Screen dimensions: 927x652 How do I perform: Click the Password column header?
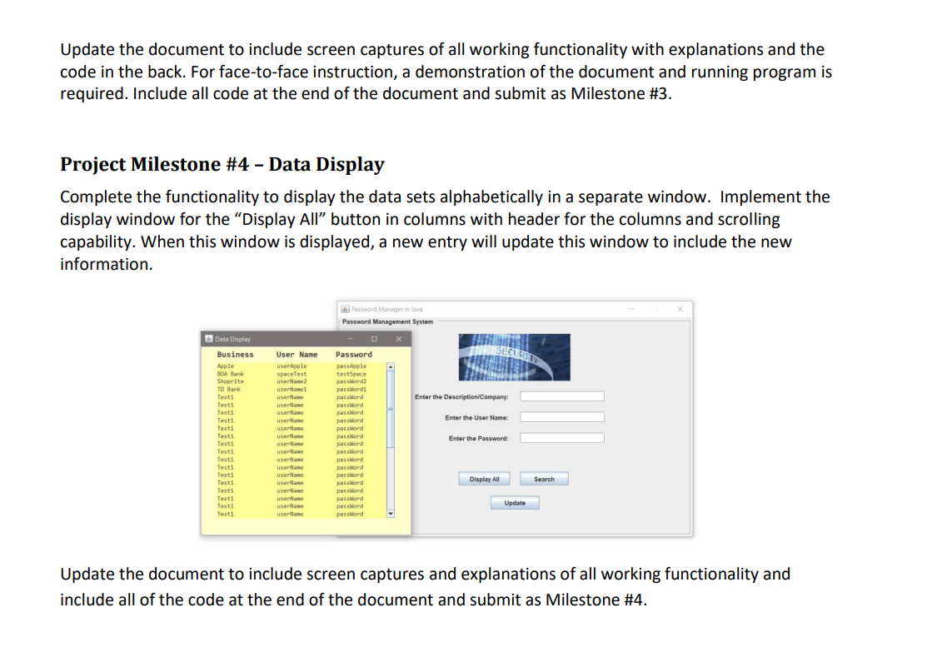coord(354,355)
